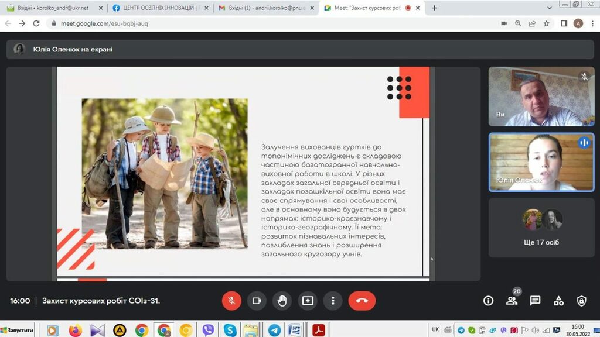Raise hand in the meeting
Screen dimensions: 600x337
click(282, 301)
